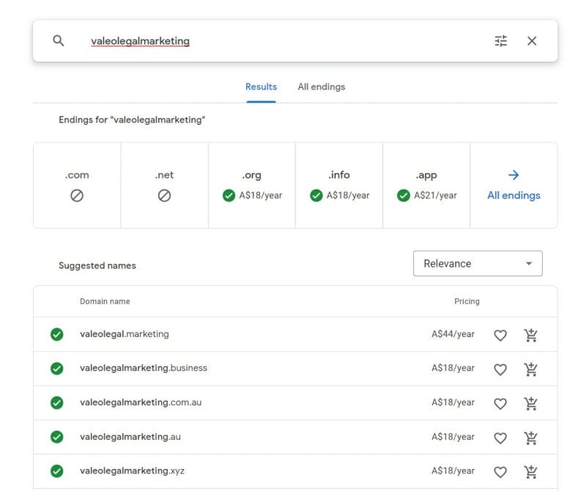Click the valeolegal.marketing domain name
This screenshot has height=491, width=586.
(x=125, y=334)
